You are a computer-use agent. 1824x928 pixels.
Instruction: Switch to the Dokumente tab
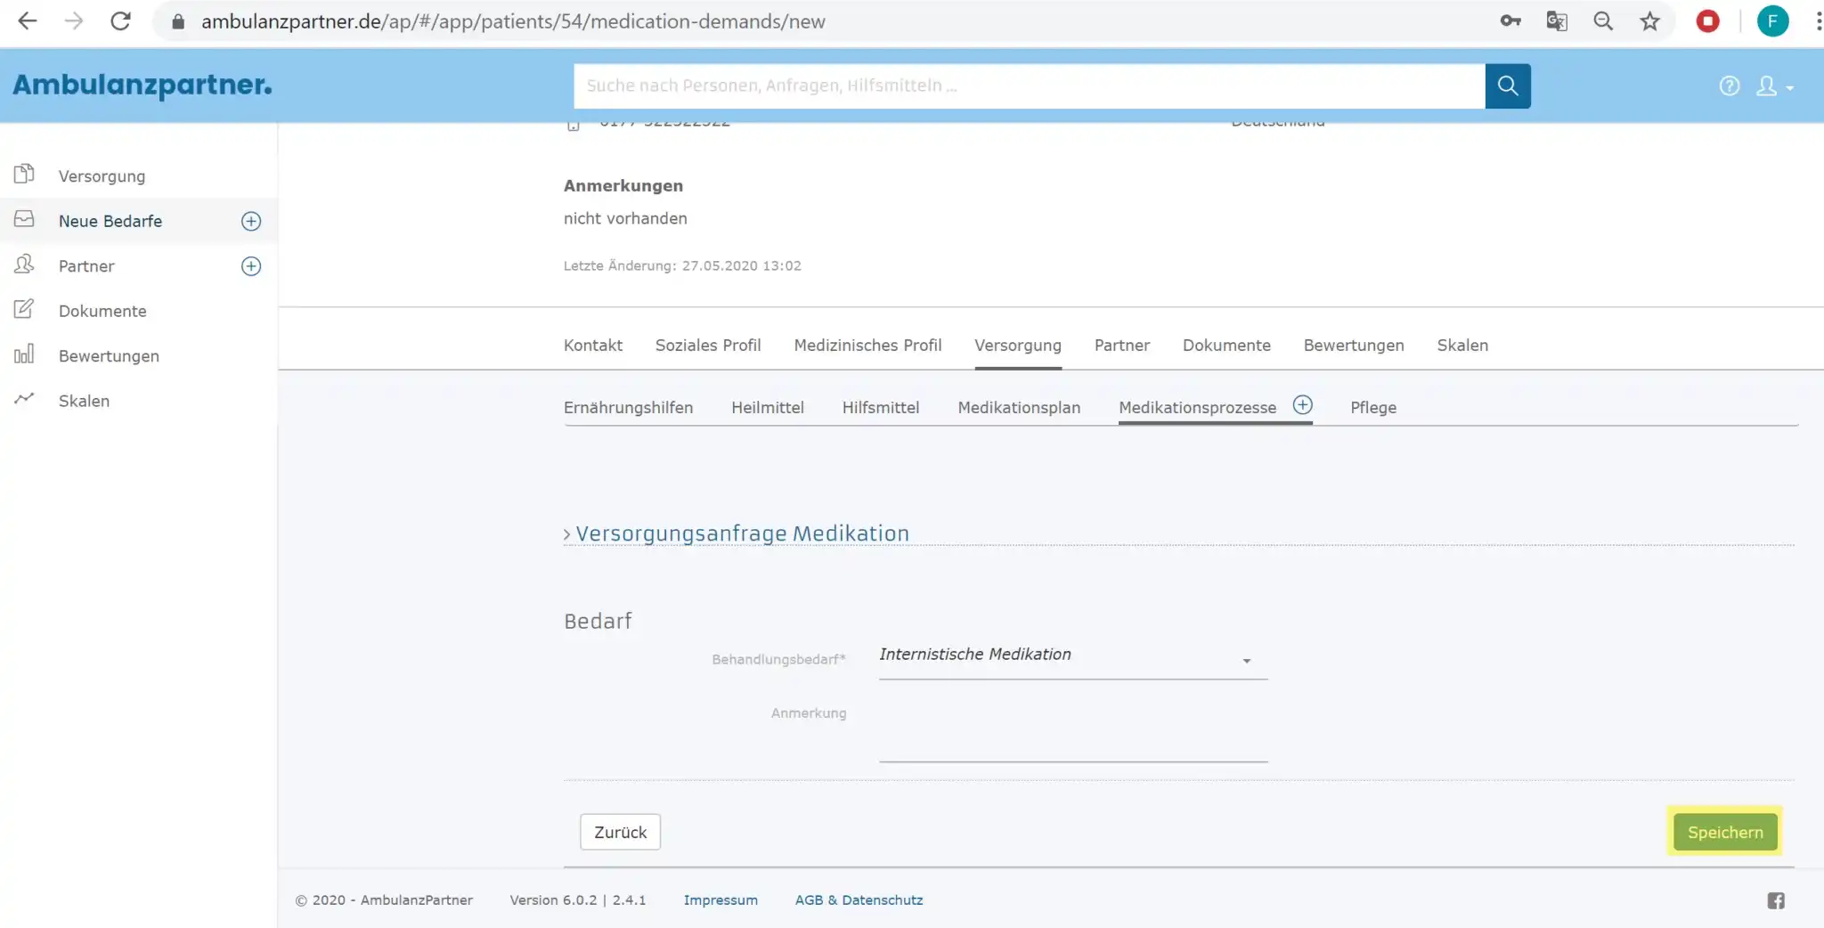click(x=1226, y=346)
